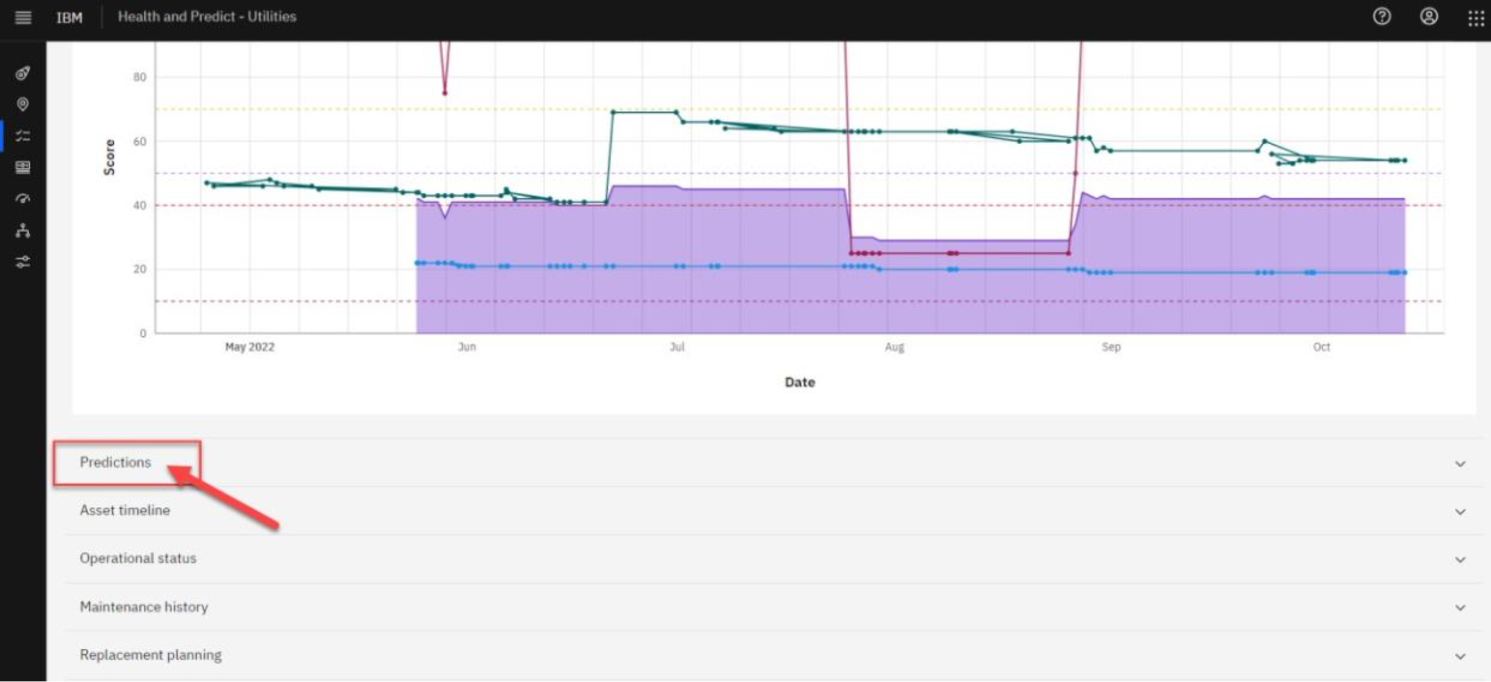Open the help question mark icon
Image resolution: width=1491 pixels, height=682 pixels.
[1381, 16]
